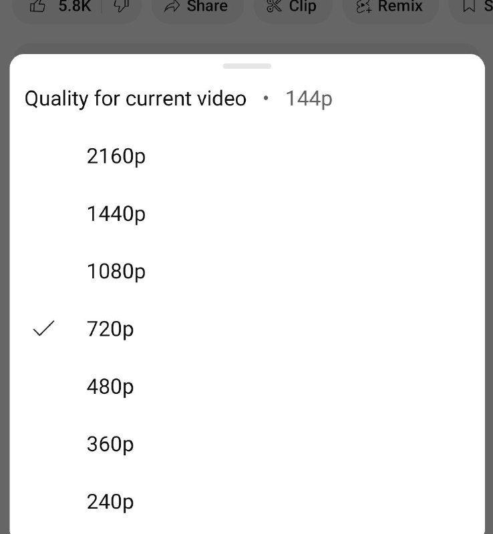This screenshot has height=534, width=493.
Task: Click the Share arrow icon
Action: click(172, 6)
